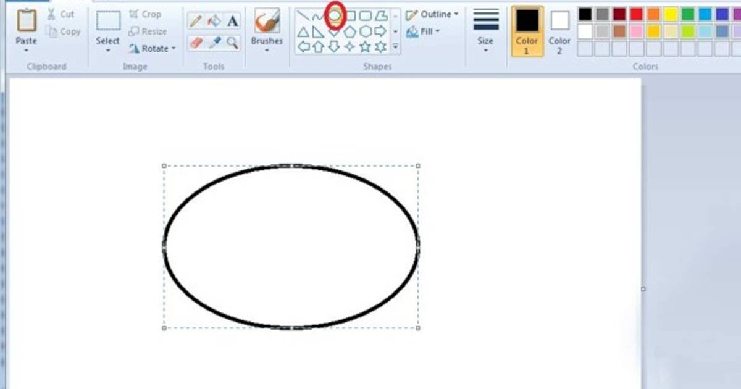Select the Text tool

(232, 21)
